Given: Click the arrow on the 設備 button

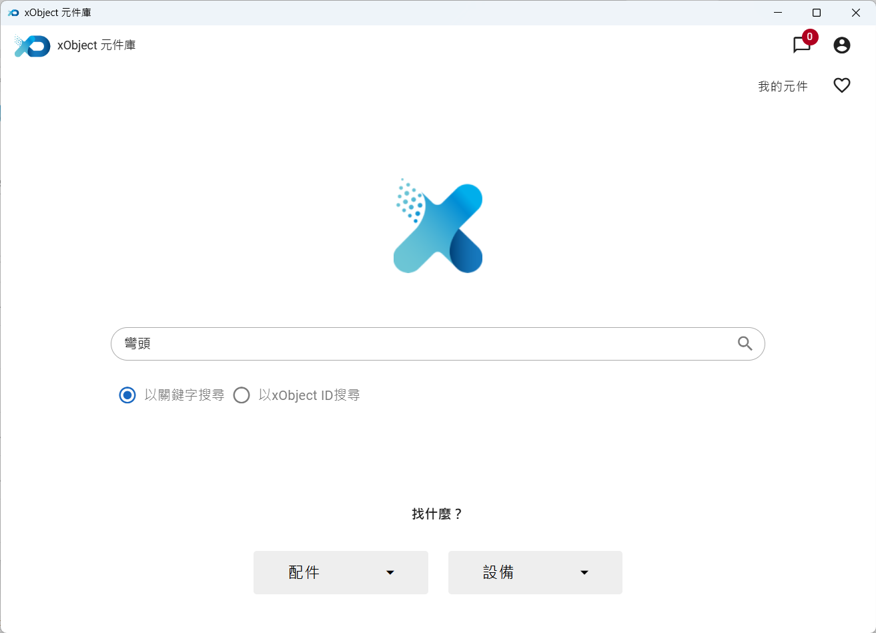Looking at the screenshot, I should point(584,572).
